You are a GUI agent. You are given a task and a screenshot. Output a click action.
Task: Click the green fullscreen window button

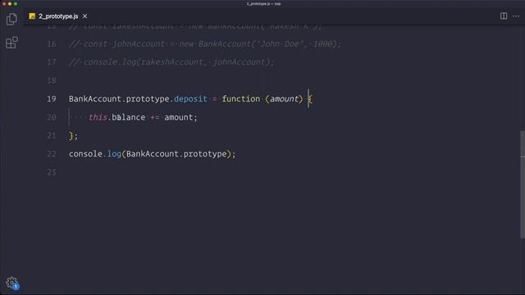(16, 3)
